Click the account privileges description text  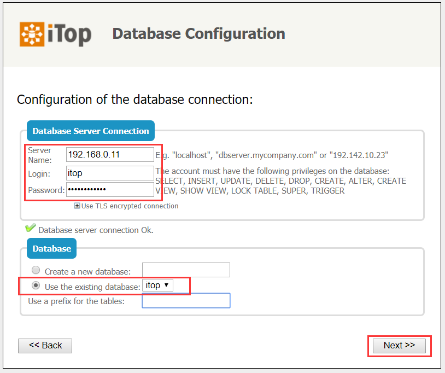coord(280,181)
